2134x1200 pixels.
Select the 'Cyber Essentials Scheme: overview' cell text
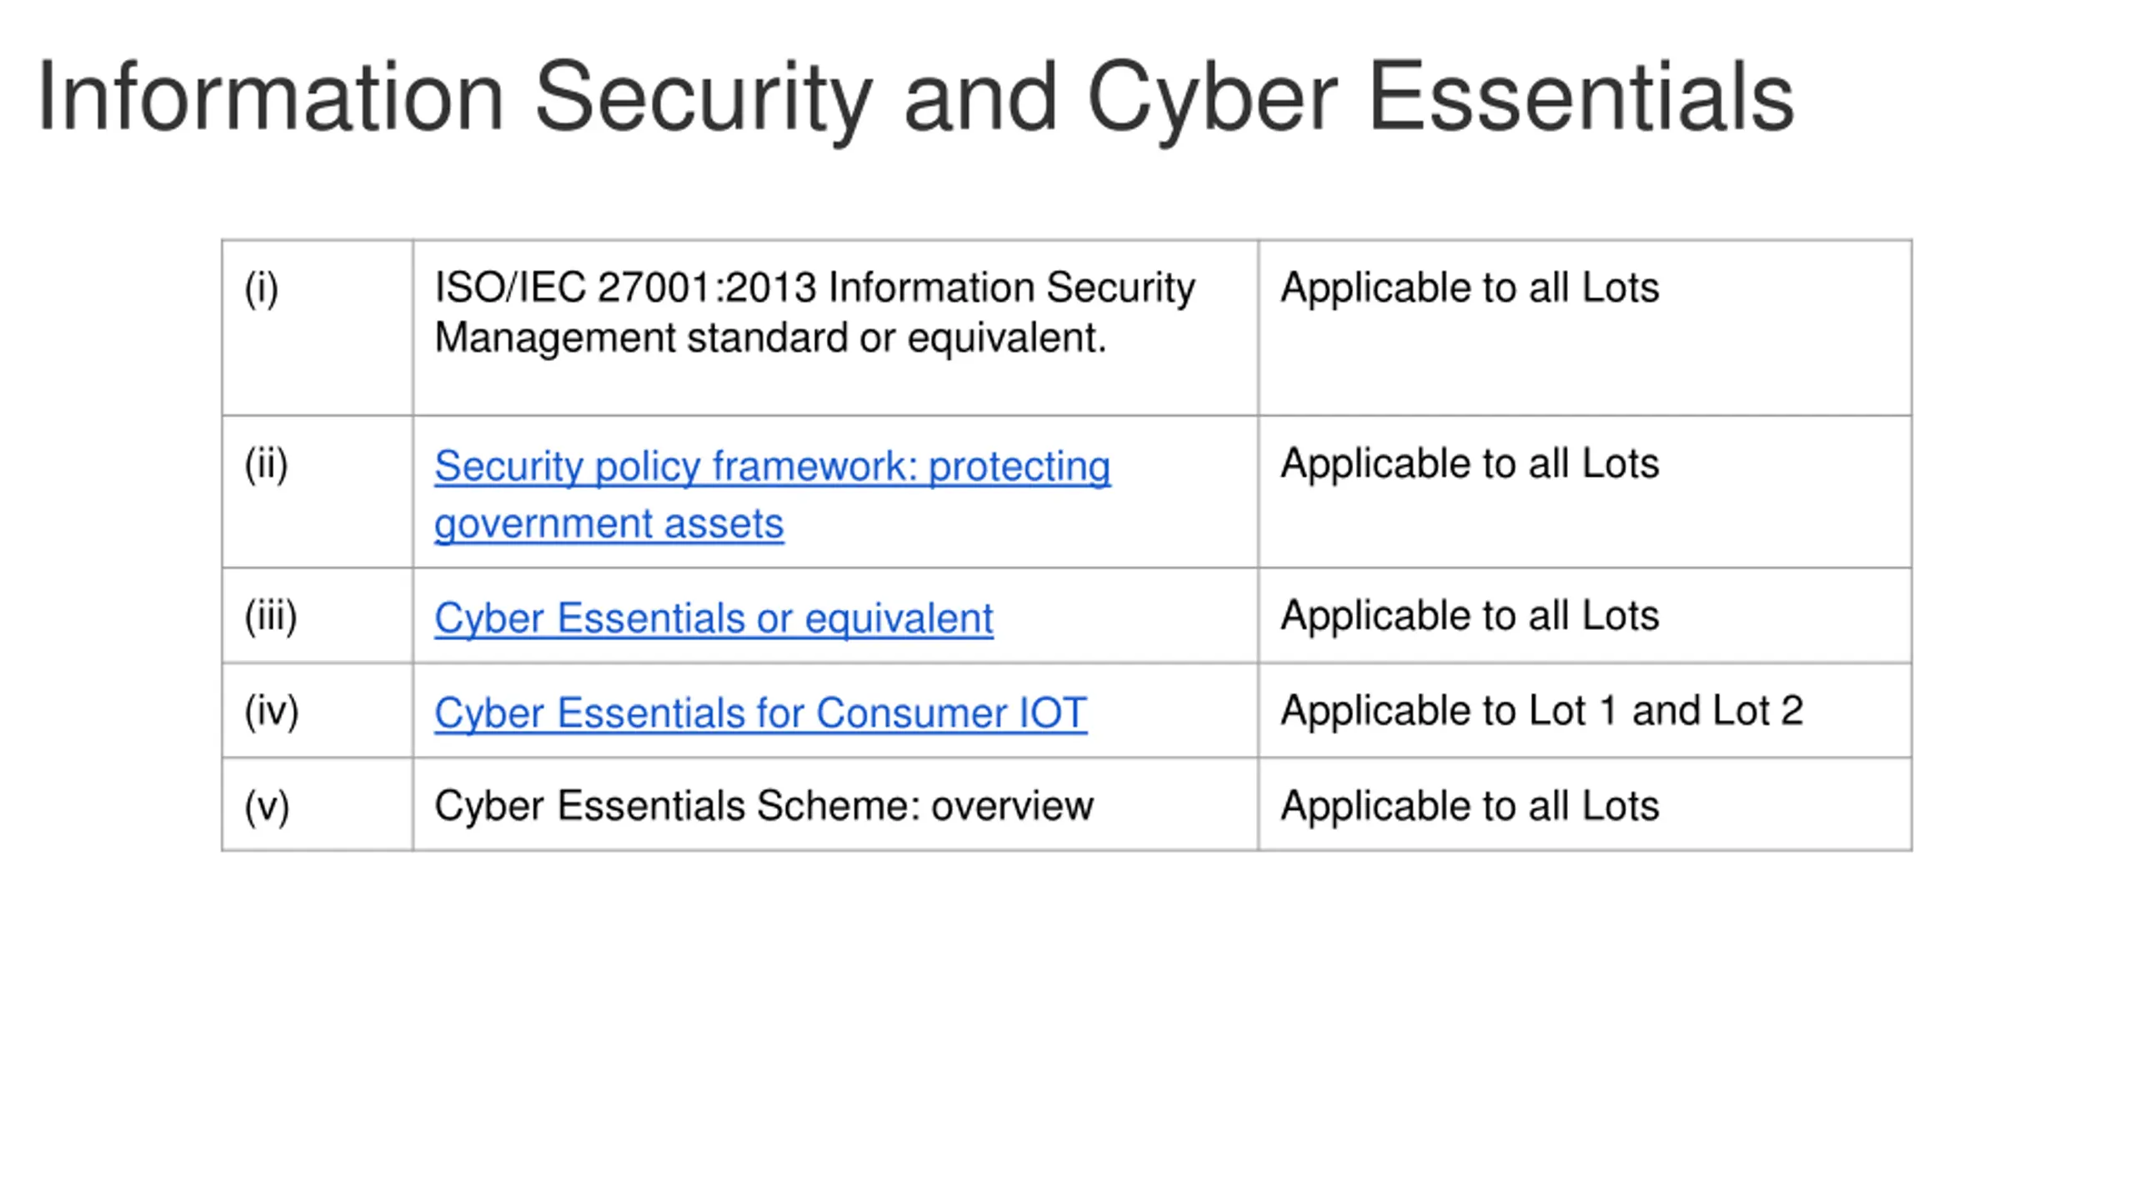764,806
